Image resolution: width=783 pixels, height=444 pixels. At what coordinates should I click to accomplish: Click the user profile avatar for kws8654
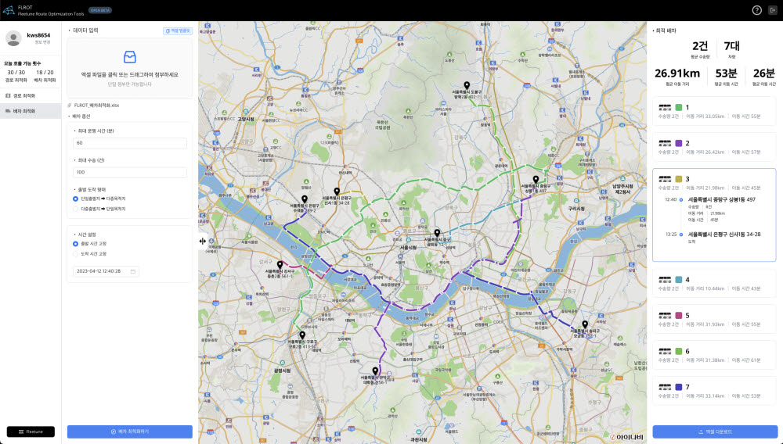(x=13, y=38)
